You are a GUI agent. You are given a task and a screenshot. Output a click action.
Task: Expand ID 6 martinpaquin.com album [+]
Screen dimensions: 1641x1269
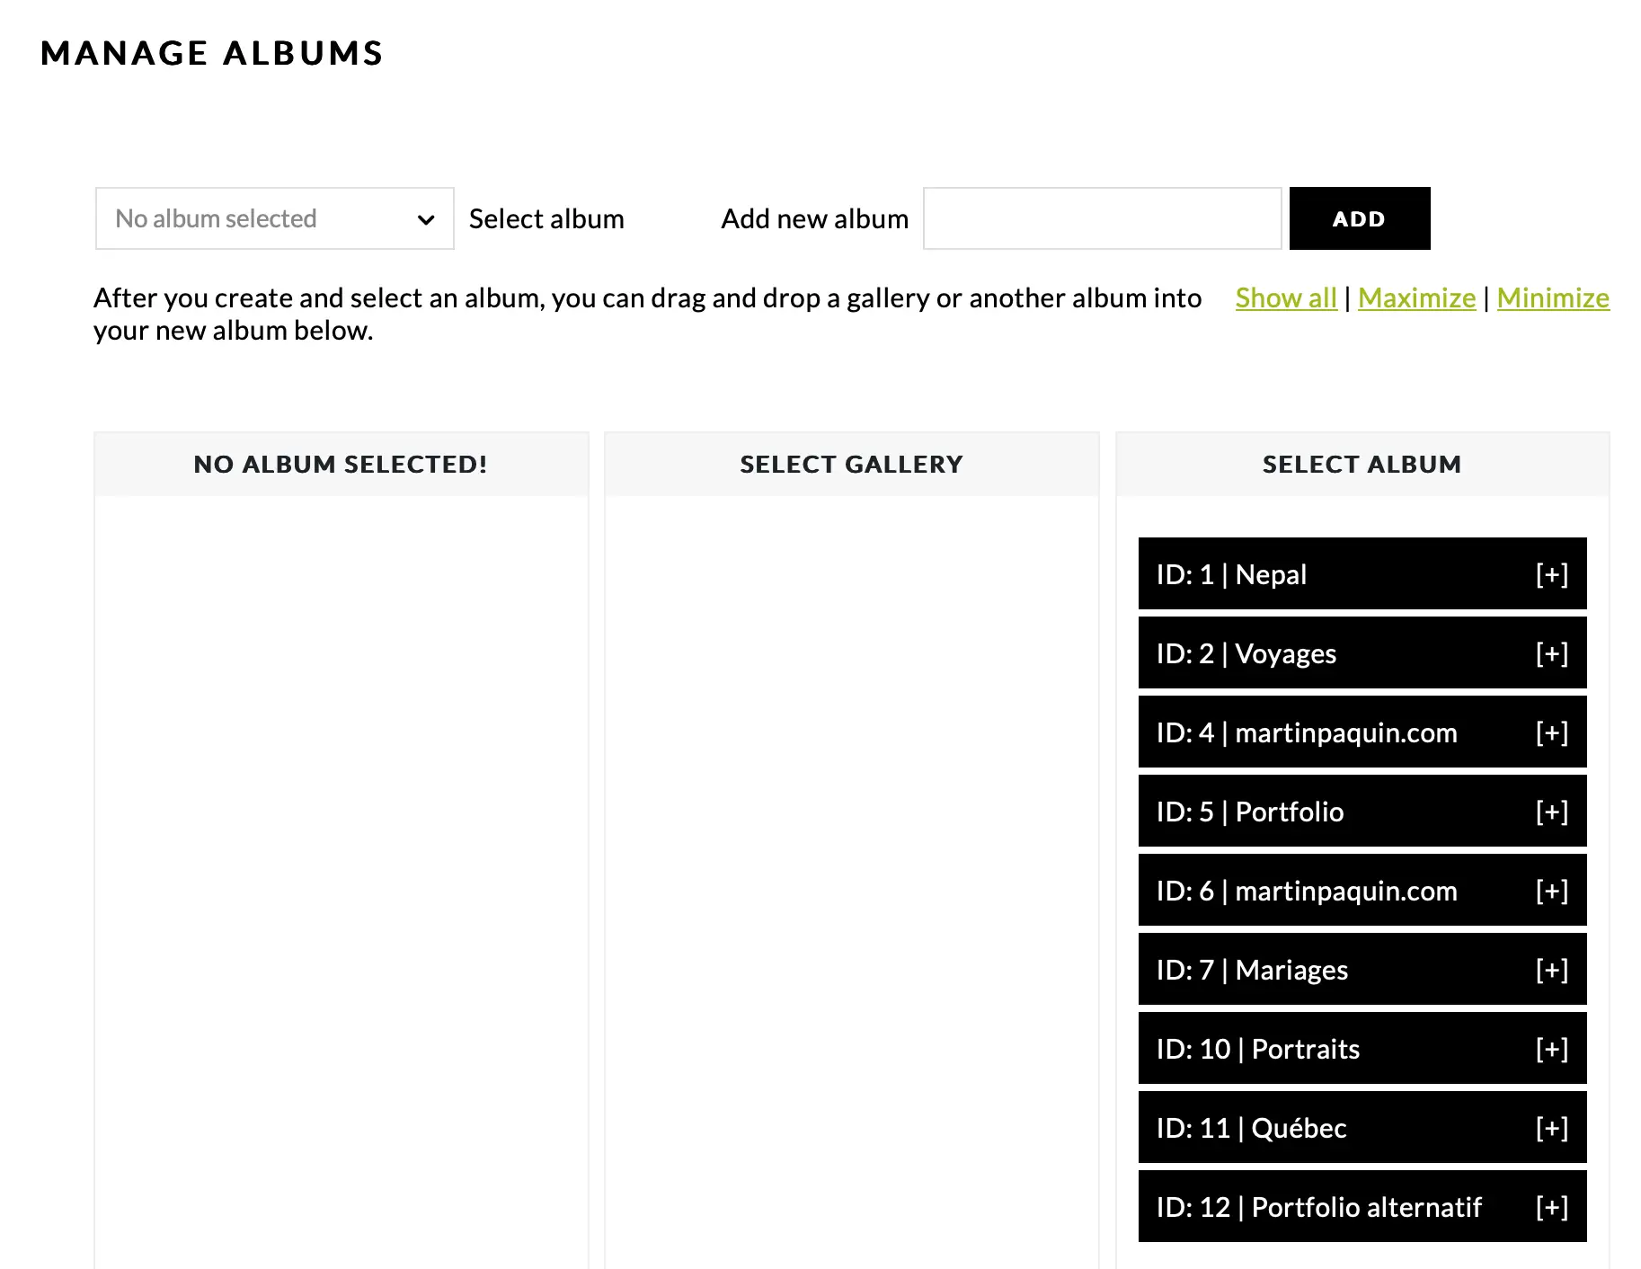1551,891
